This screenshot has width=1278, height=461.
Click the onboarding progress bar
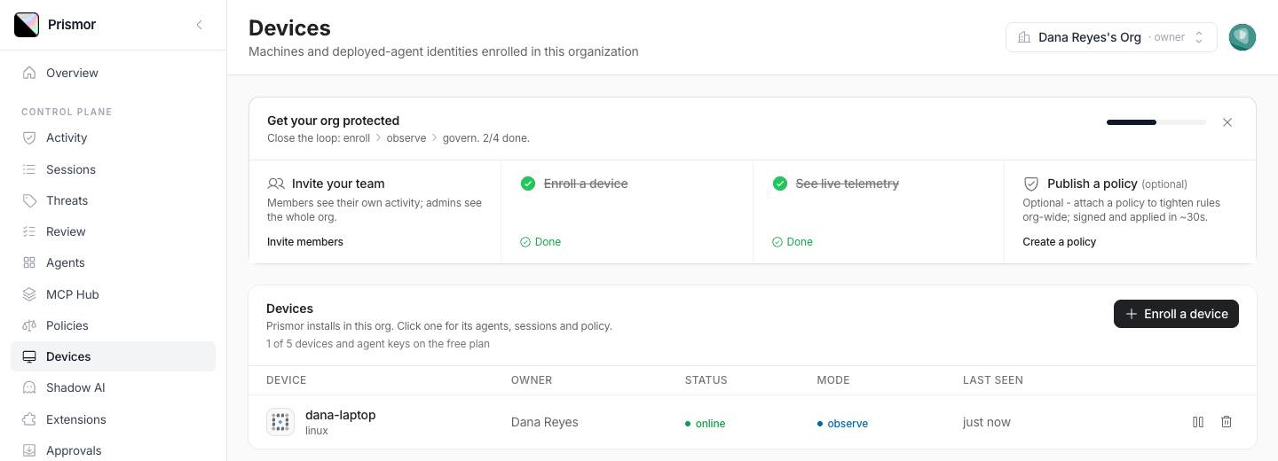1156,122
